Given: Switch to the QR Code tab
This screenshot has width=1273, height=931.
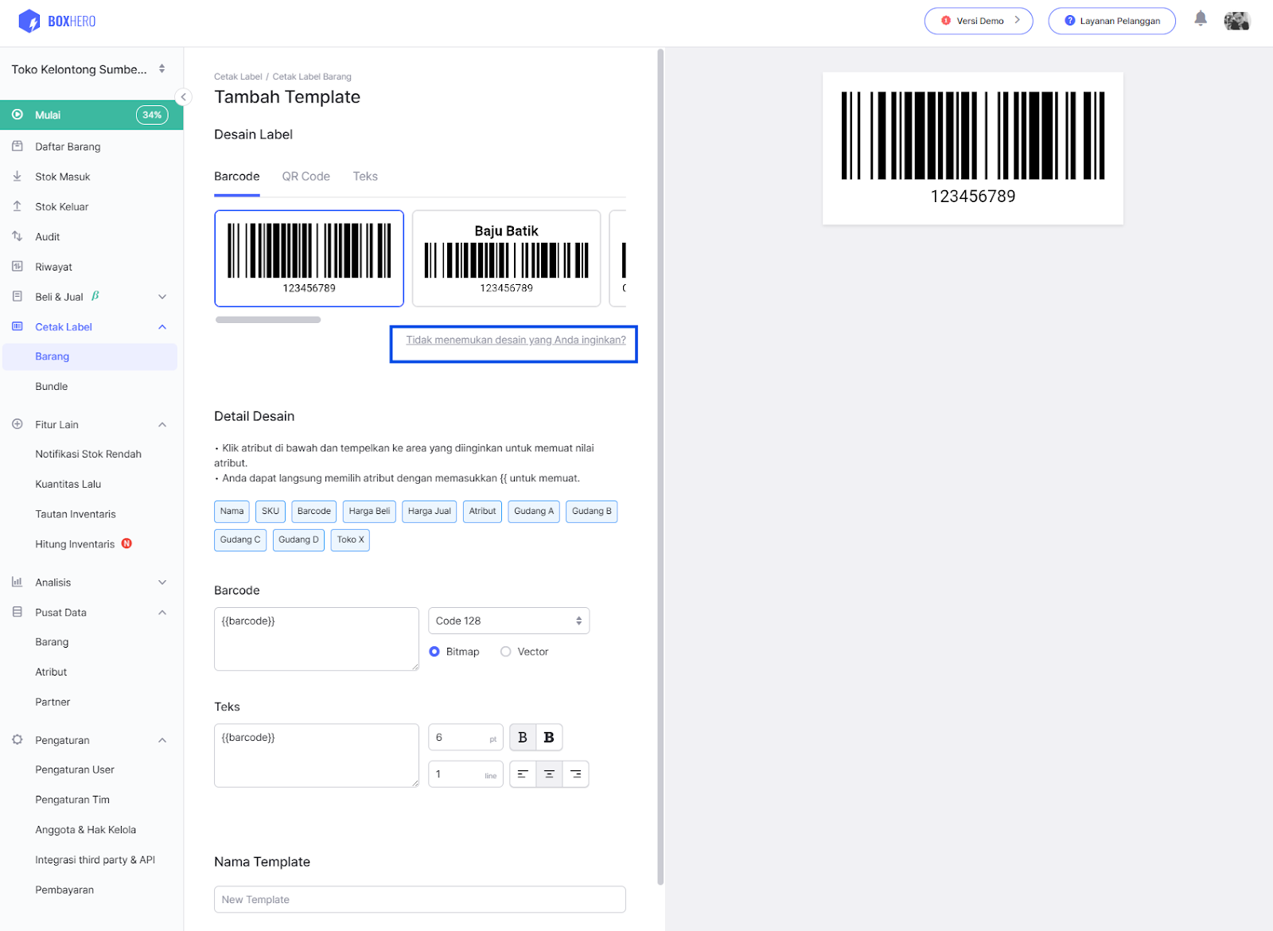Looking at the screenshot, I should coord(306,177).
